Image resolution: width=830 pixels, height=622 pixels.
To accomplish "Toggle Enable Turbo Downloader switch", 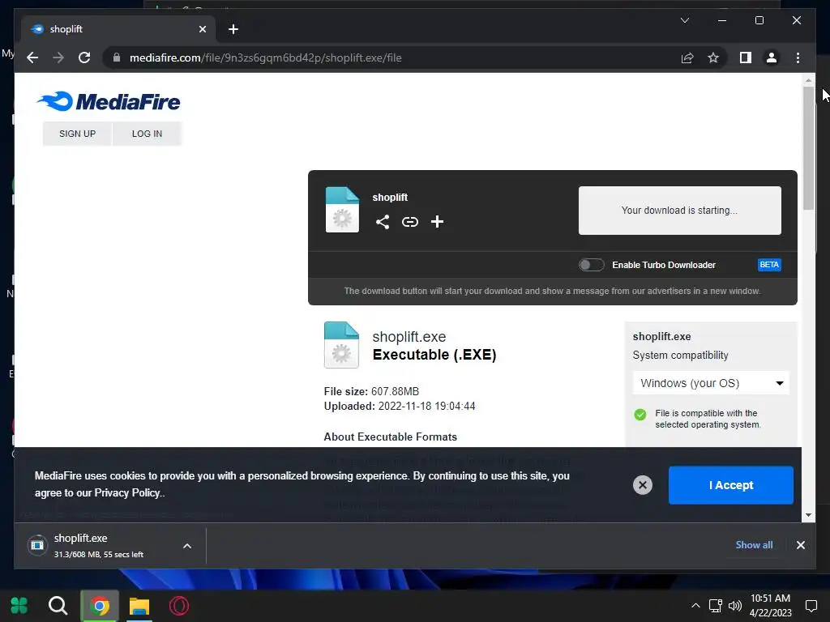I will [591, 265].
